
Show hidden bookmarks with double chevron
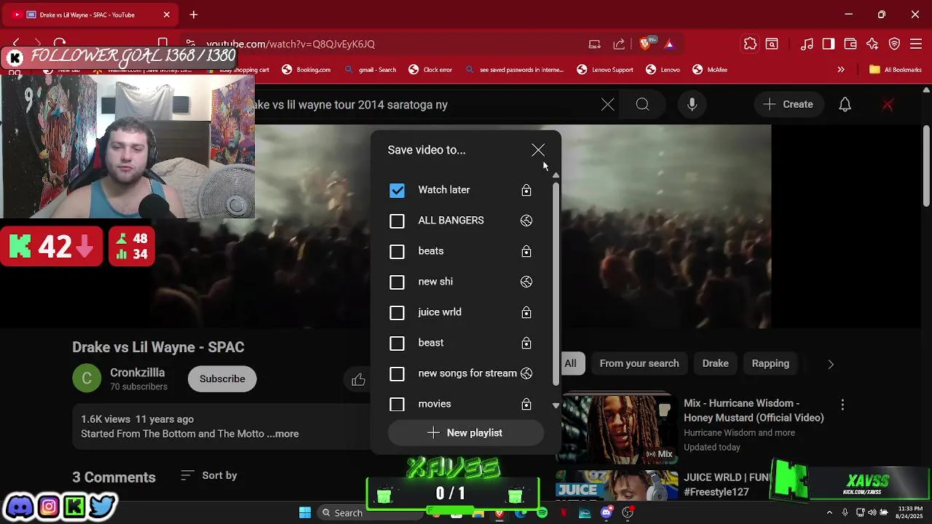[x=841, y=70]
